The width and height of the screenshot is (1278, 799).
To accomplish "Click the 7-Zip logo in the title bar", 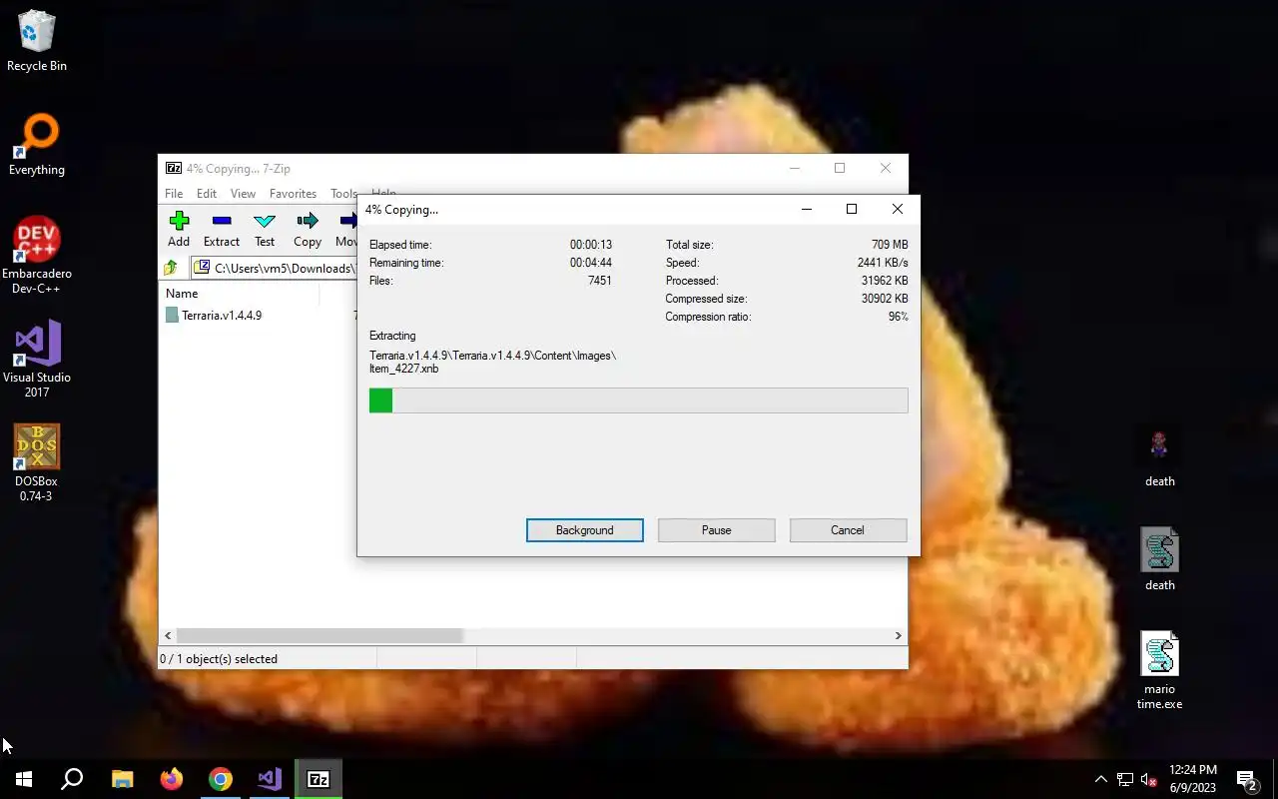I will [x=173, y=168].
